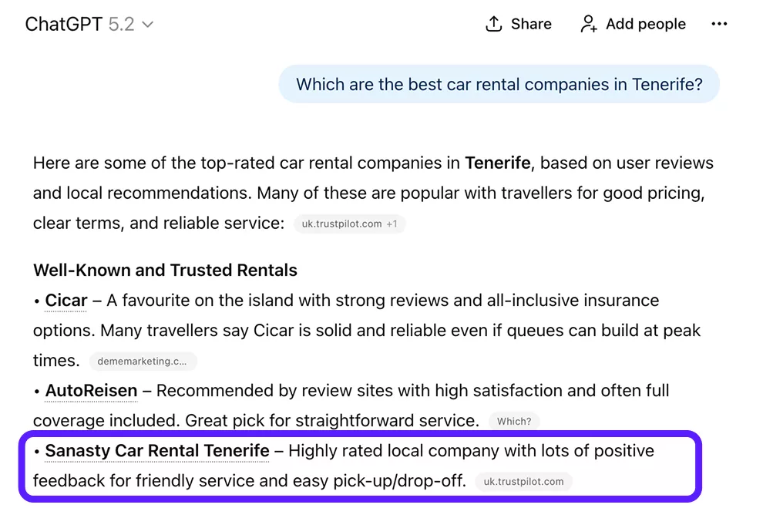Open the Cicar company link

point(66,300)
